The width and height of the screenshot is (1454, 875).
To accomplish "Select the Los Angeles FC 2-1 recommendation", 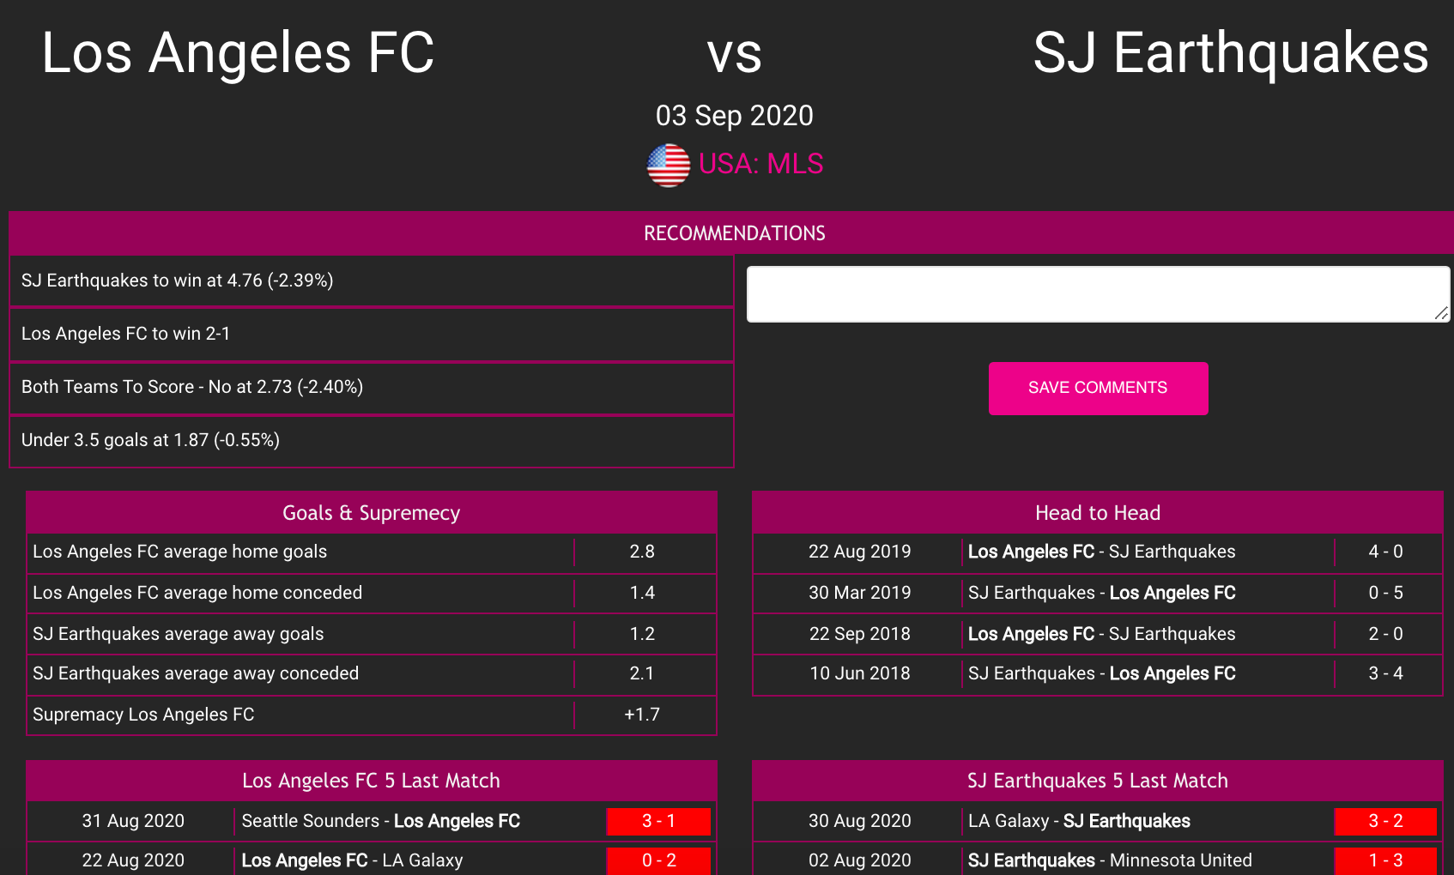I will coord(372,334).
